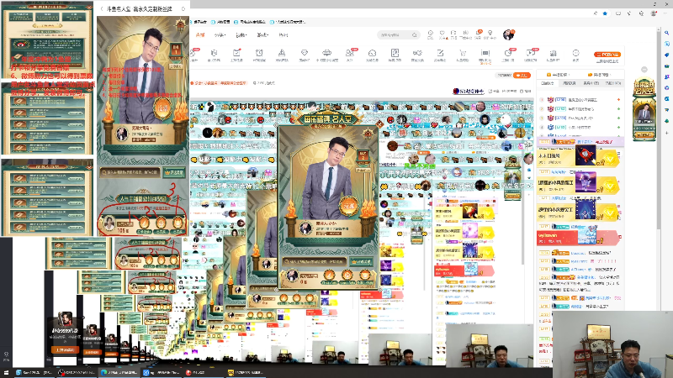Select the second tab of the ranking panel
Viewport: 673px width, 378px height.
(570, 83)
